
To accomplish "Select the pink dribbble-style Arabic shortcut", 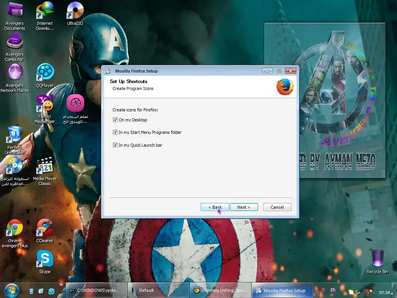I will pos(75,109).
